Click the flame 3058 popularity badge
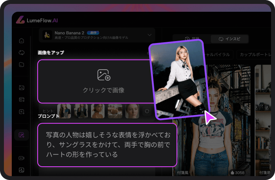This screenshot has height=180, width=275. click(x=238, y=173)
